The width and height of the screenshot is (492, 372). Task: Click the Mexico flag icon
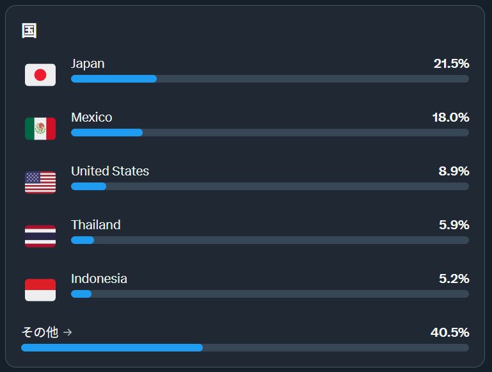(40, 129)
